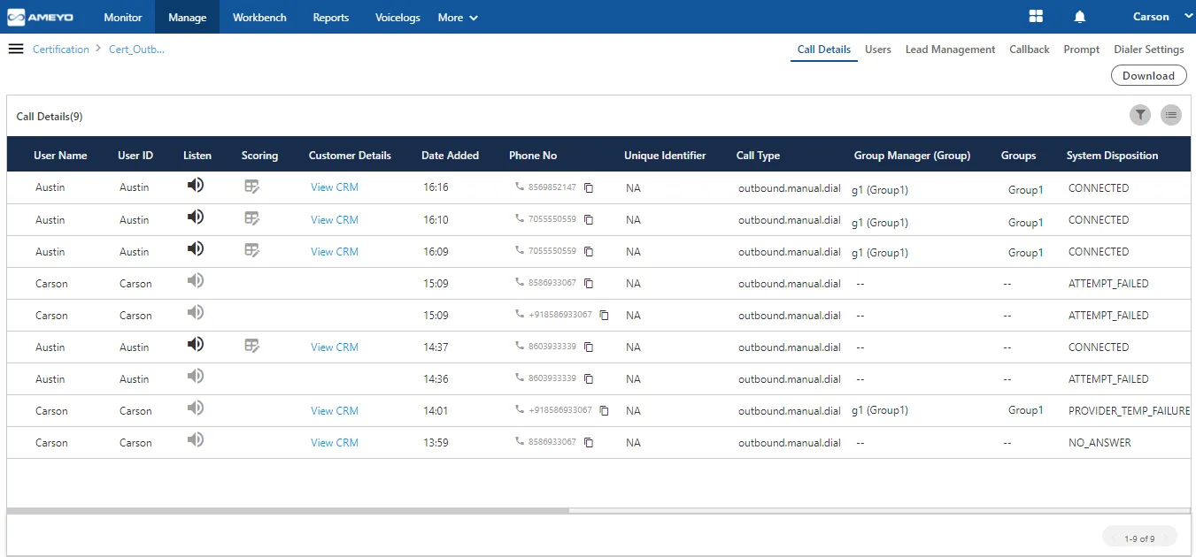Switch to the Callback tab
1196x557 pixels.
click(1030, 50)
